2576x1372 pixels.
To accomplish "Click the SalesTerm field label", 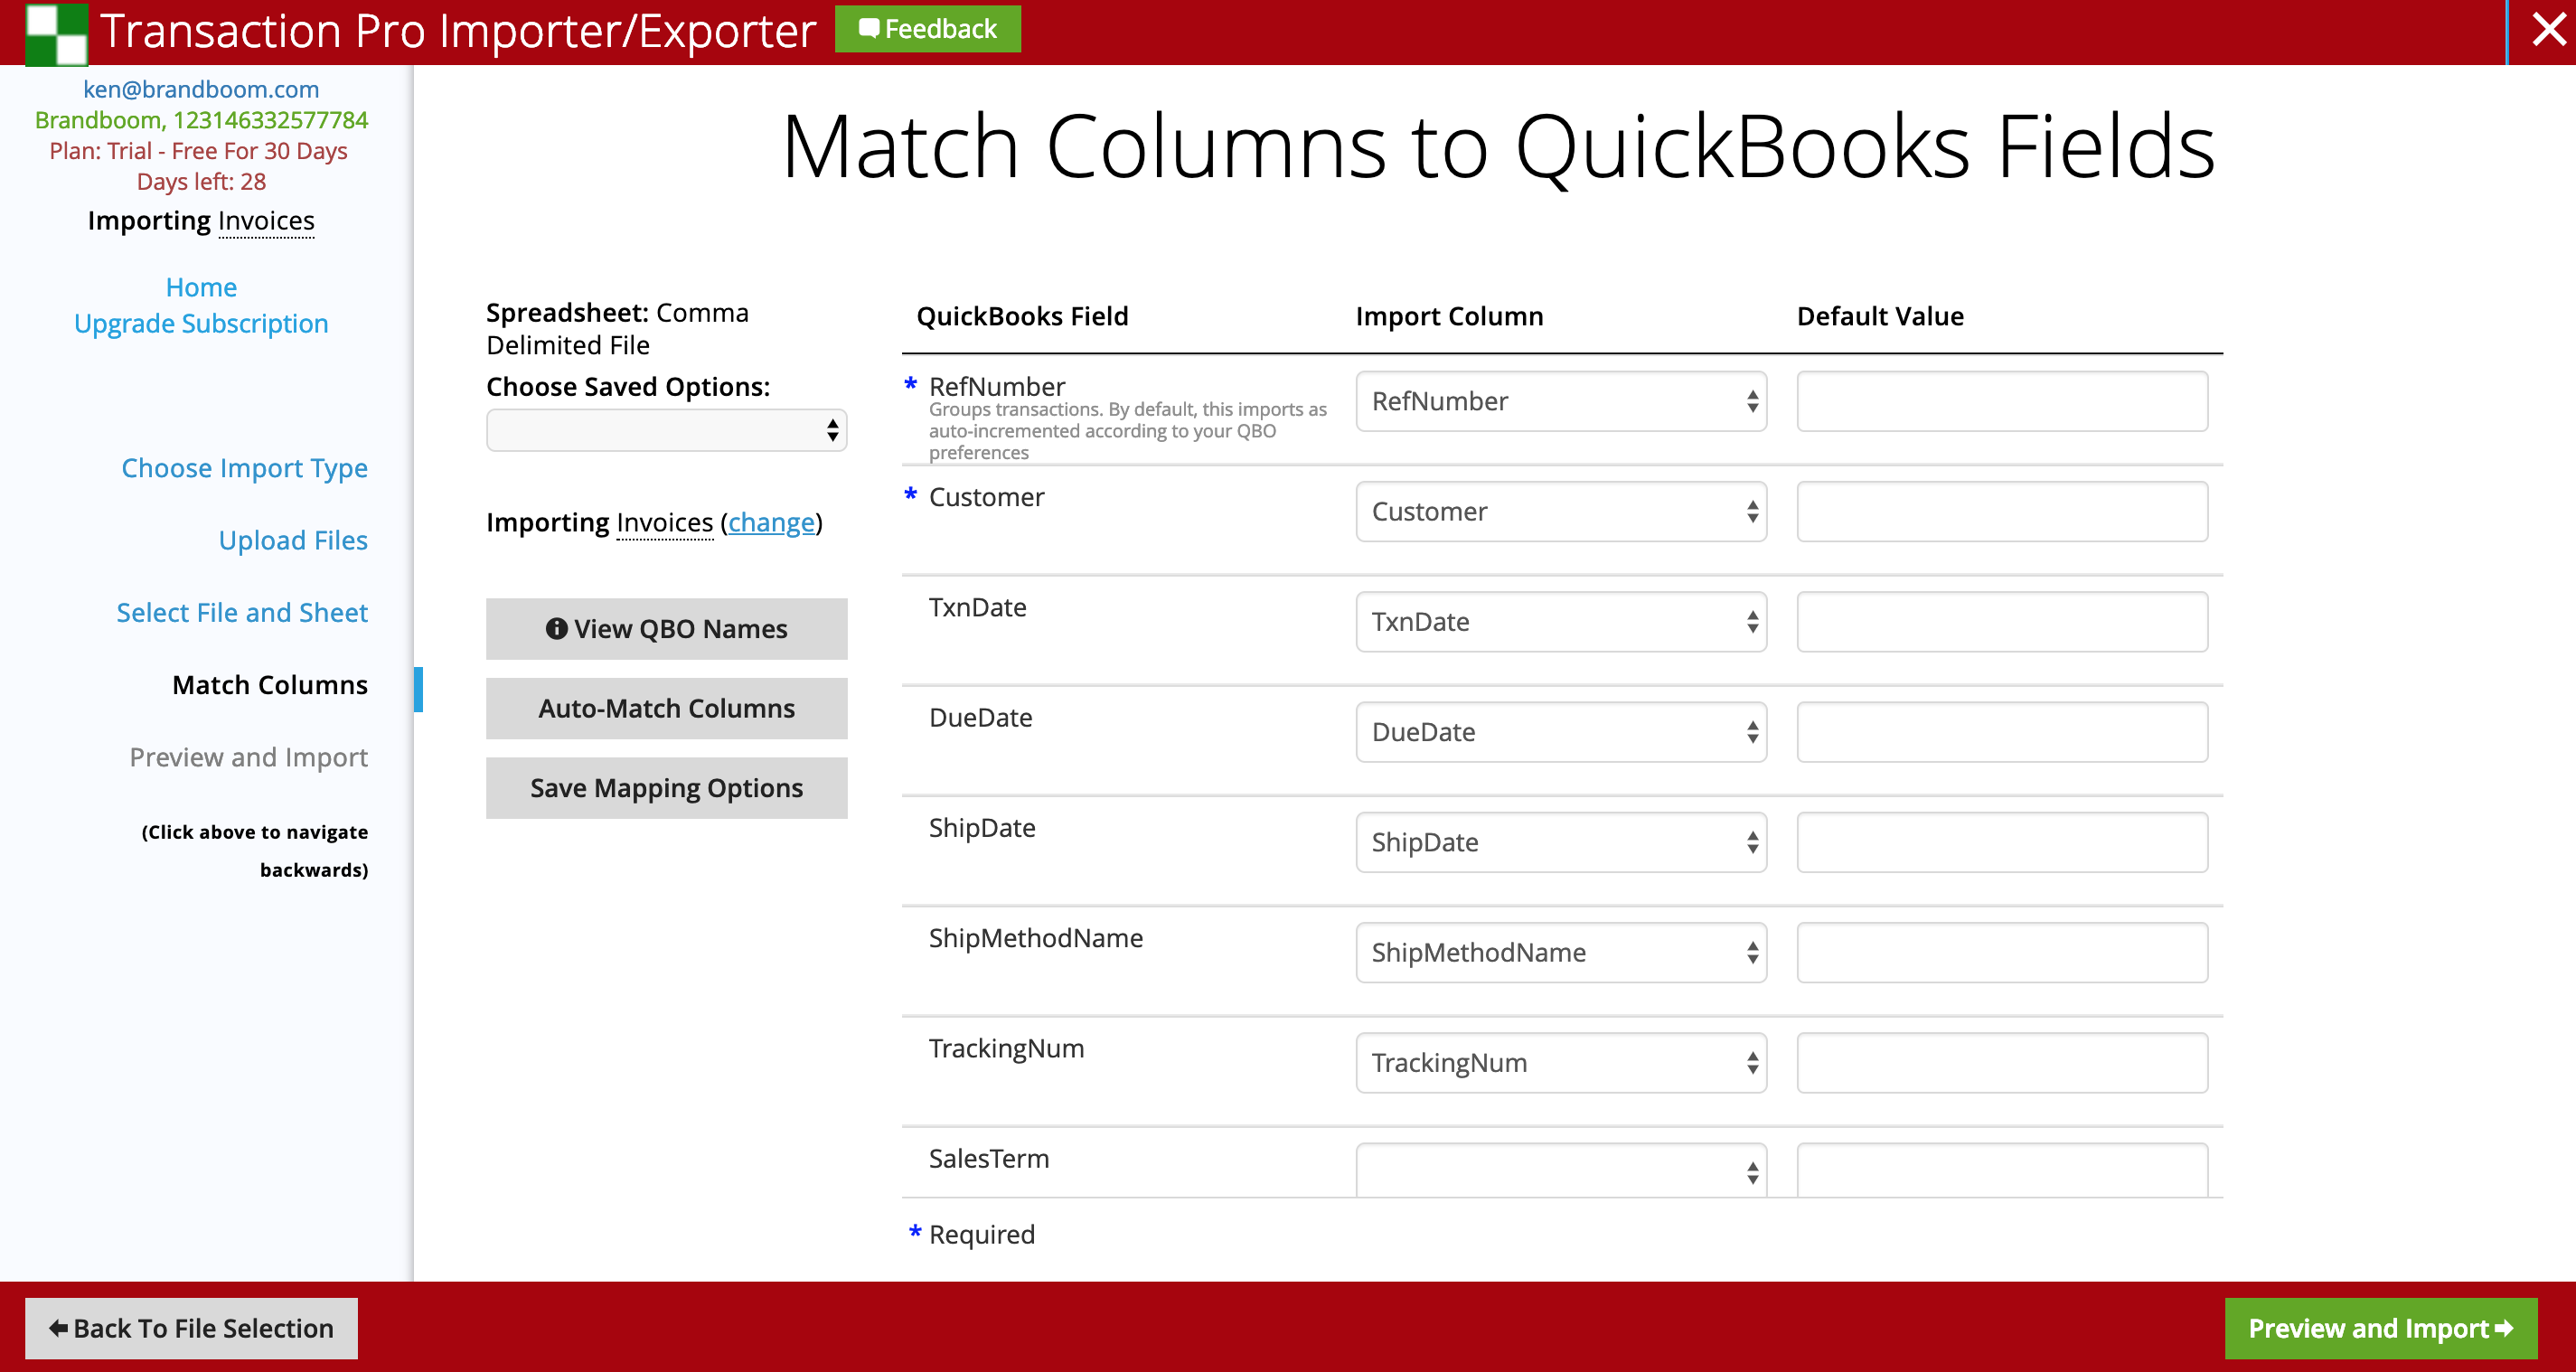I will [x=989, y=1158].
